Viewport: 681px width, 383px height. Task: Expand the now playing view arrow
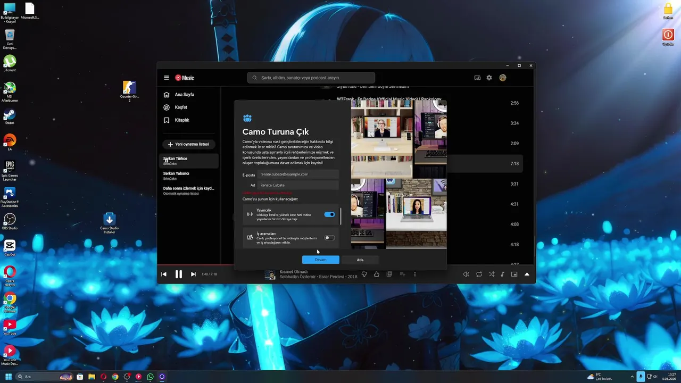point(527,274)
